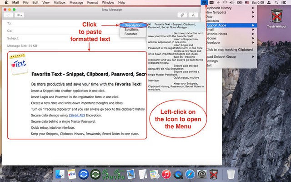Viewport: 291px width, 182px height.
Task: Choose Settings in the Favorite Text menu
Action: pyautogui.click(x=212, y=61)
